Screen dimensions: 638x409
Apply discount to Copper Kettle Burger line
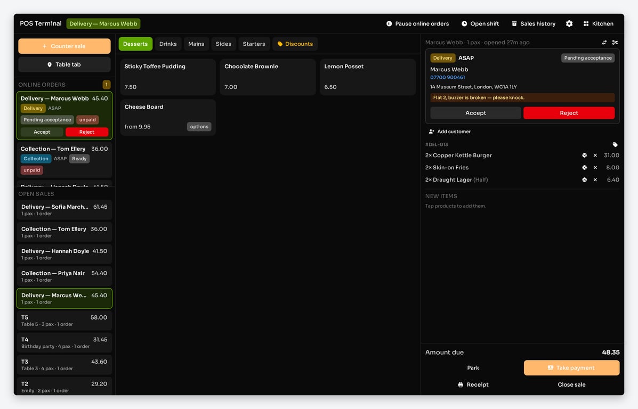pos(584,156)
